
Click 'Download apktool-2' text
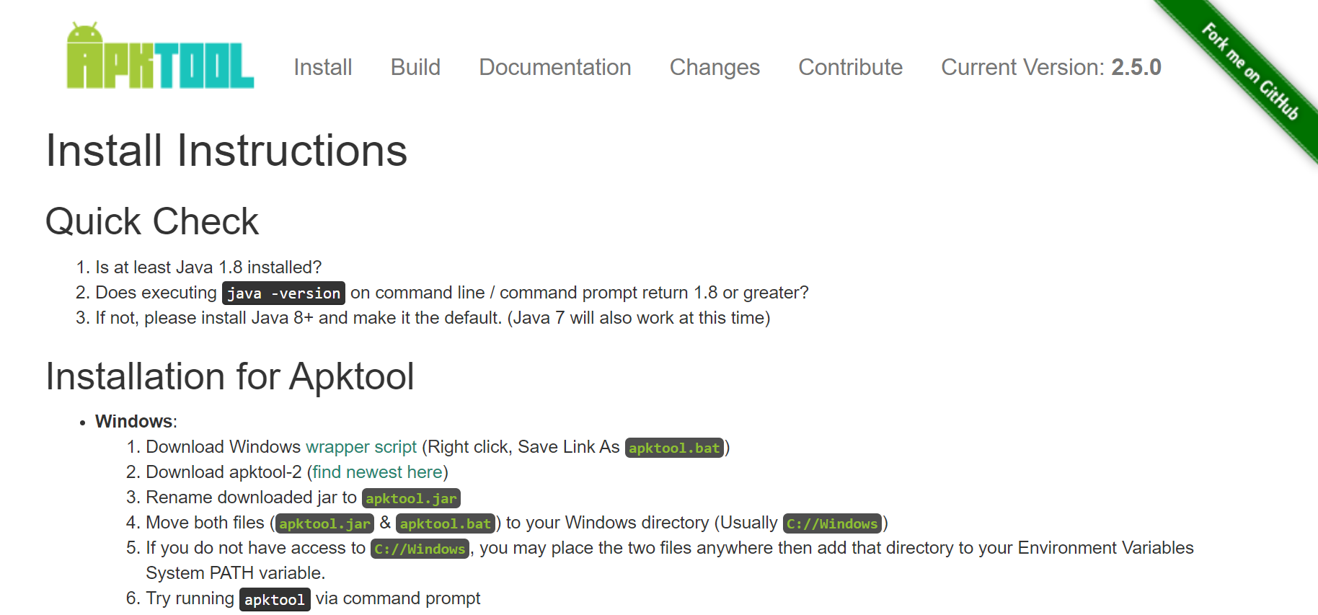click(224, 472)
